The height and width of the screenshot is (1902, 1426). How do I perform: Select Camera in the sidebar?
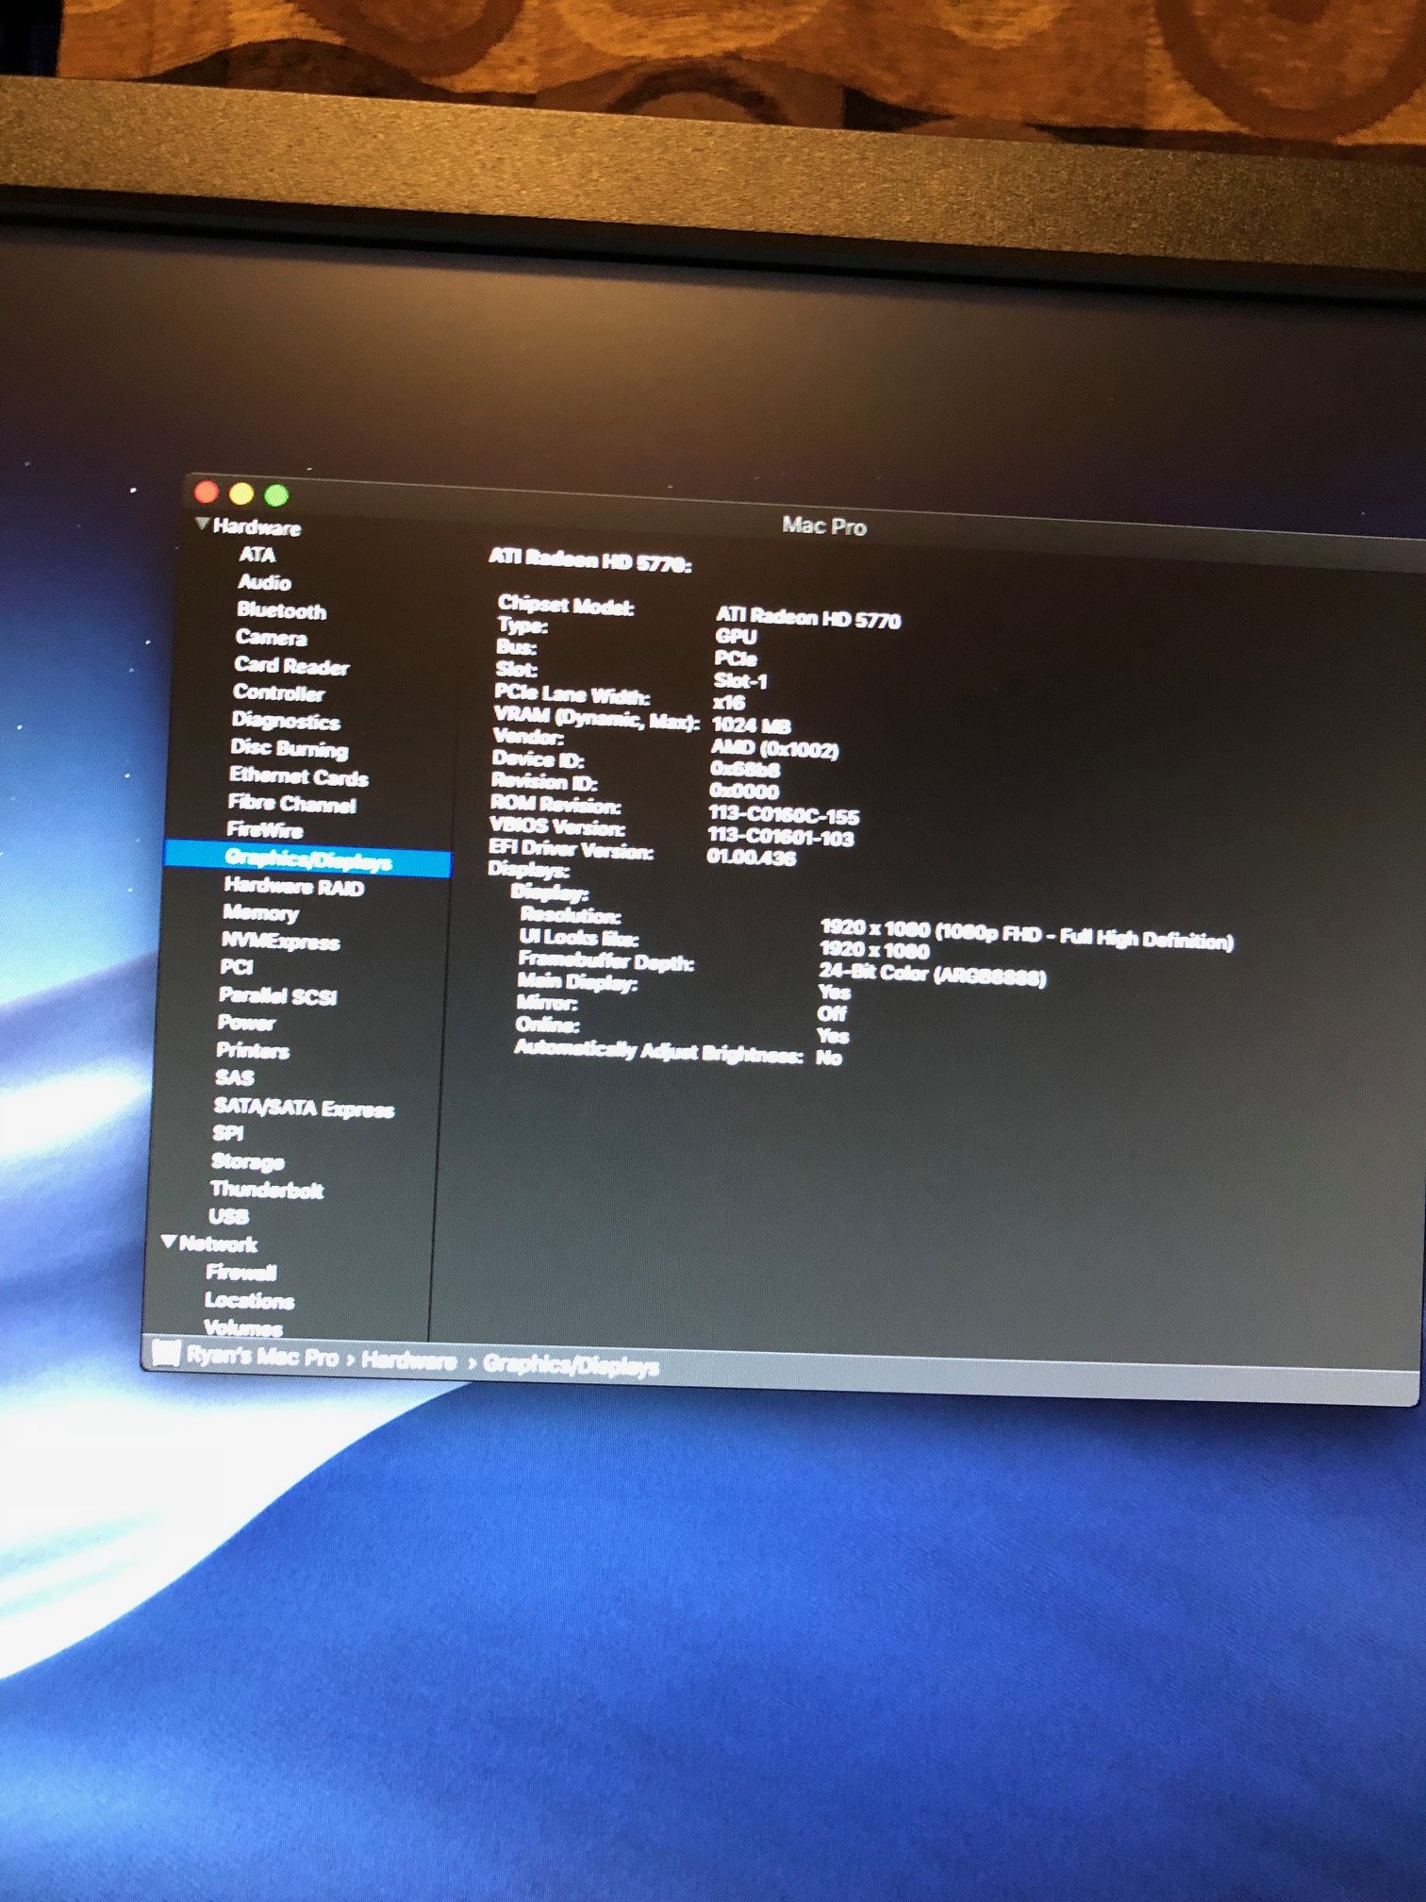(271, 638)
